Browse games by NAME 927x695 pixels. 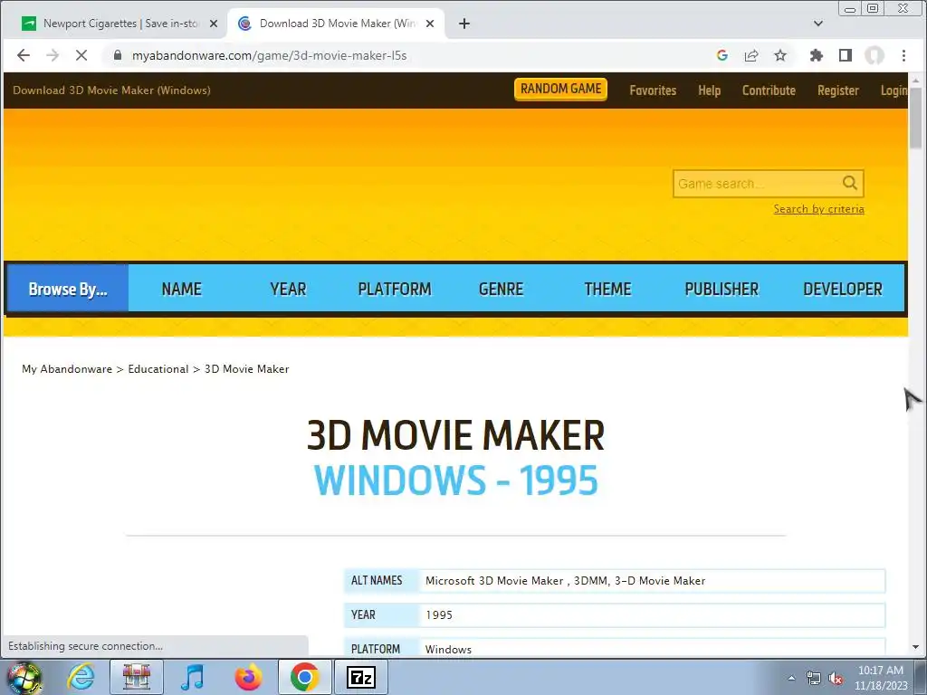[181, 289]
